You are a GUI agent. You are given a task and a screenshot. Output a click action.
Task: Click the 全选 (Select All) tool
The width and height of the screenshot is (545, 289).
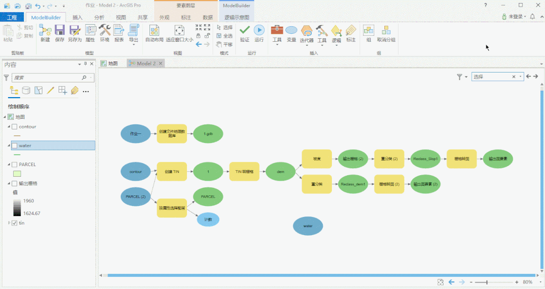(224, 36)
